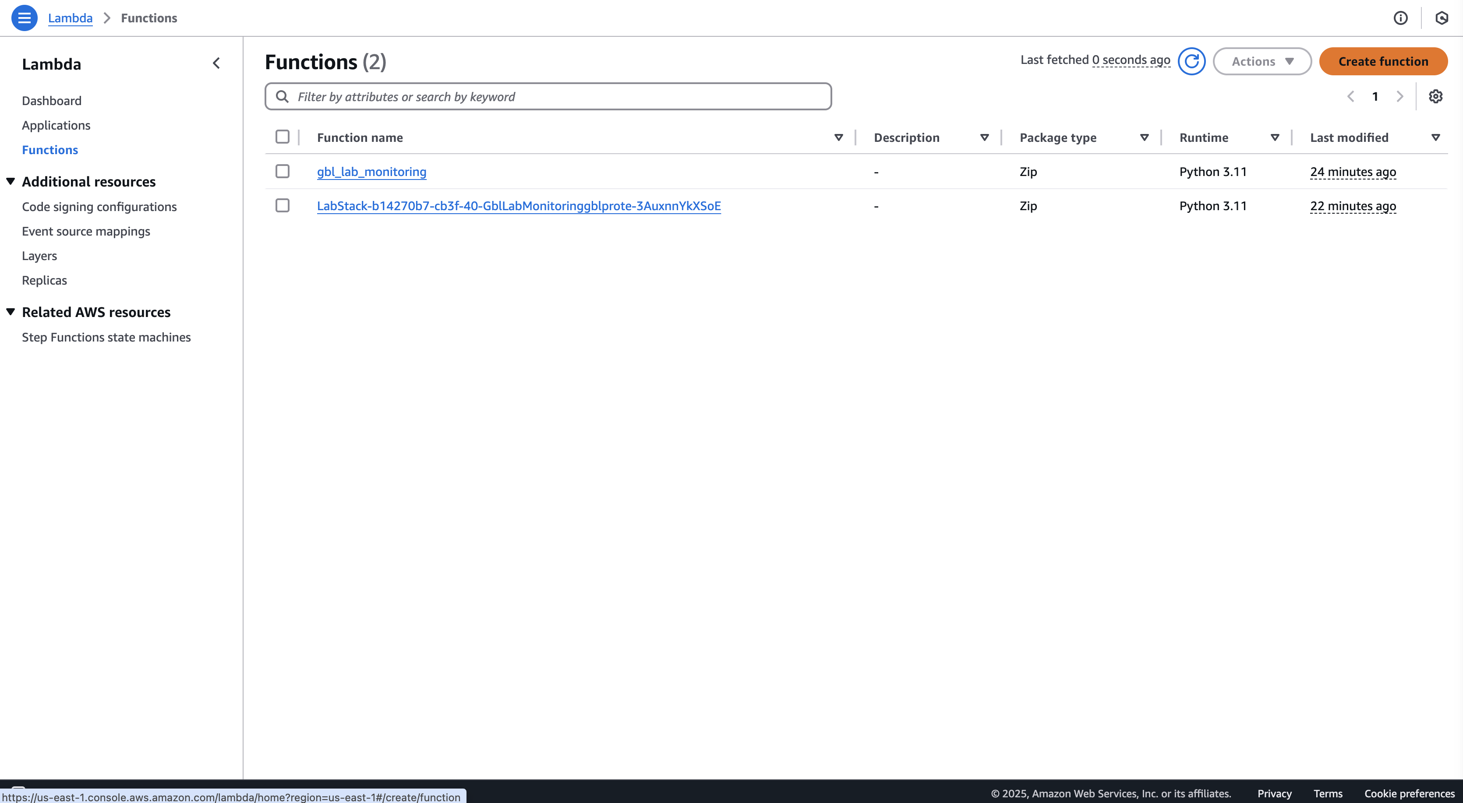Refresh the functions list

pos(1191,61)
